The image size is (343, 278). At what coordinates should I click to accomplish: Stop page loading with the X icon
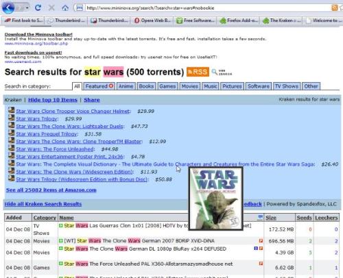tap(51, 8)
